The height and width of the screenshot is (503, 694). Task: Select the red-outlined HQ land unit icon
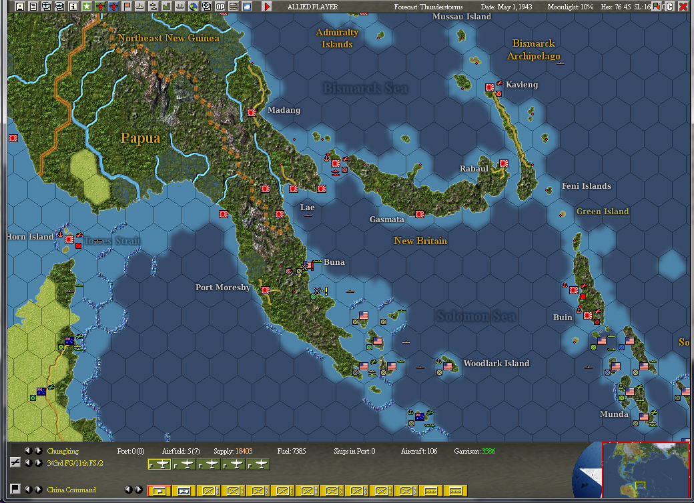click(x=159, y=490)
